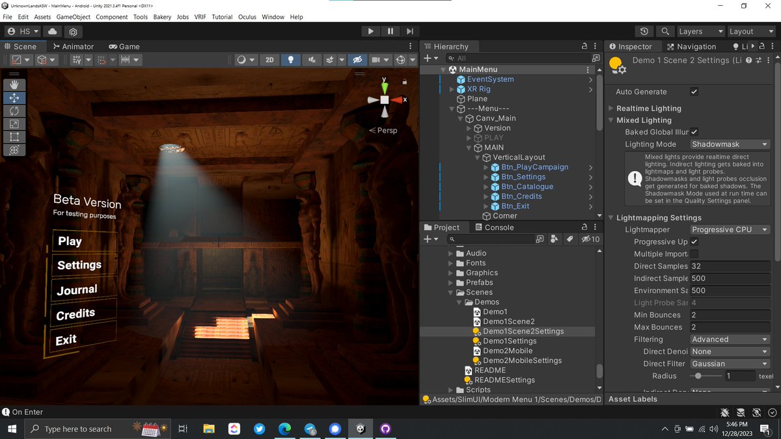This screenshot has height=439, width=781.
Task: Open the Inspector preset selector icon
Action: (758, 60)
